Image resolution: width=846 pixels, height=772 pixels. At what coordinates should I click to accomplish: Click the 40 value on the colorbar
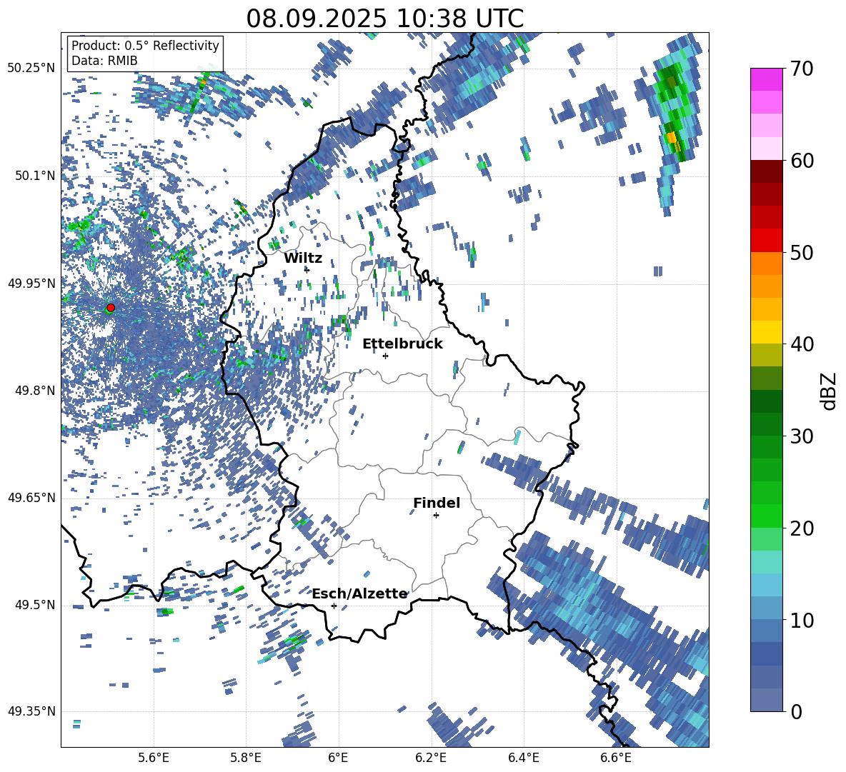[802, 344]
